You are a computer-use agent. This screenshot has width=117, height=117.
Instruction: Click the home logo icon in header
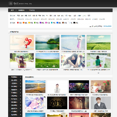click(x=11, y=4)
